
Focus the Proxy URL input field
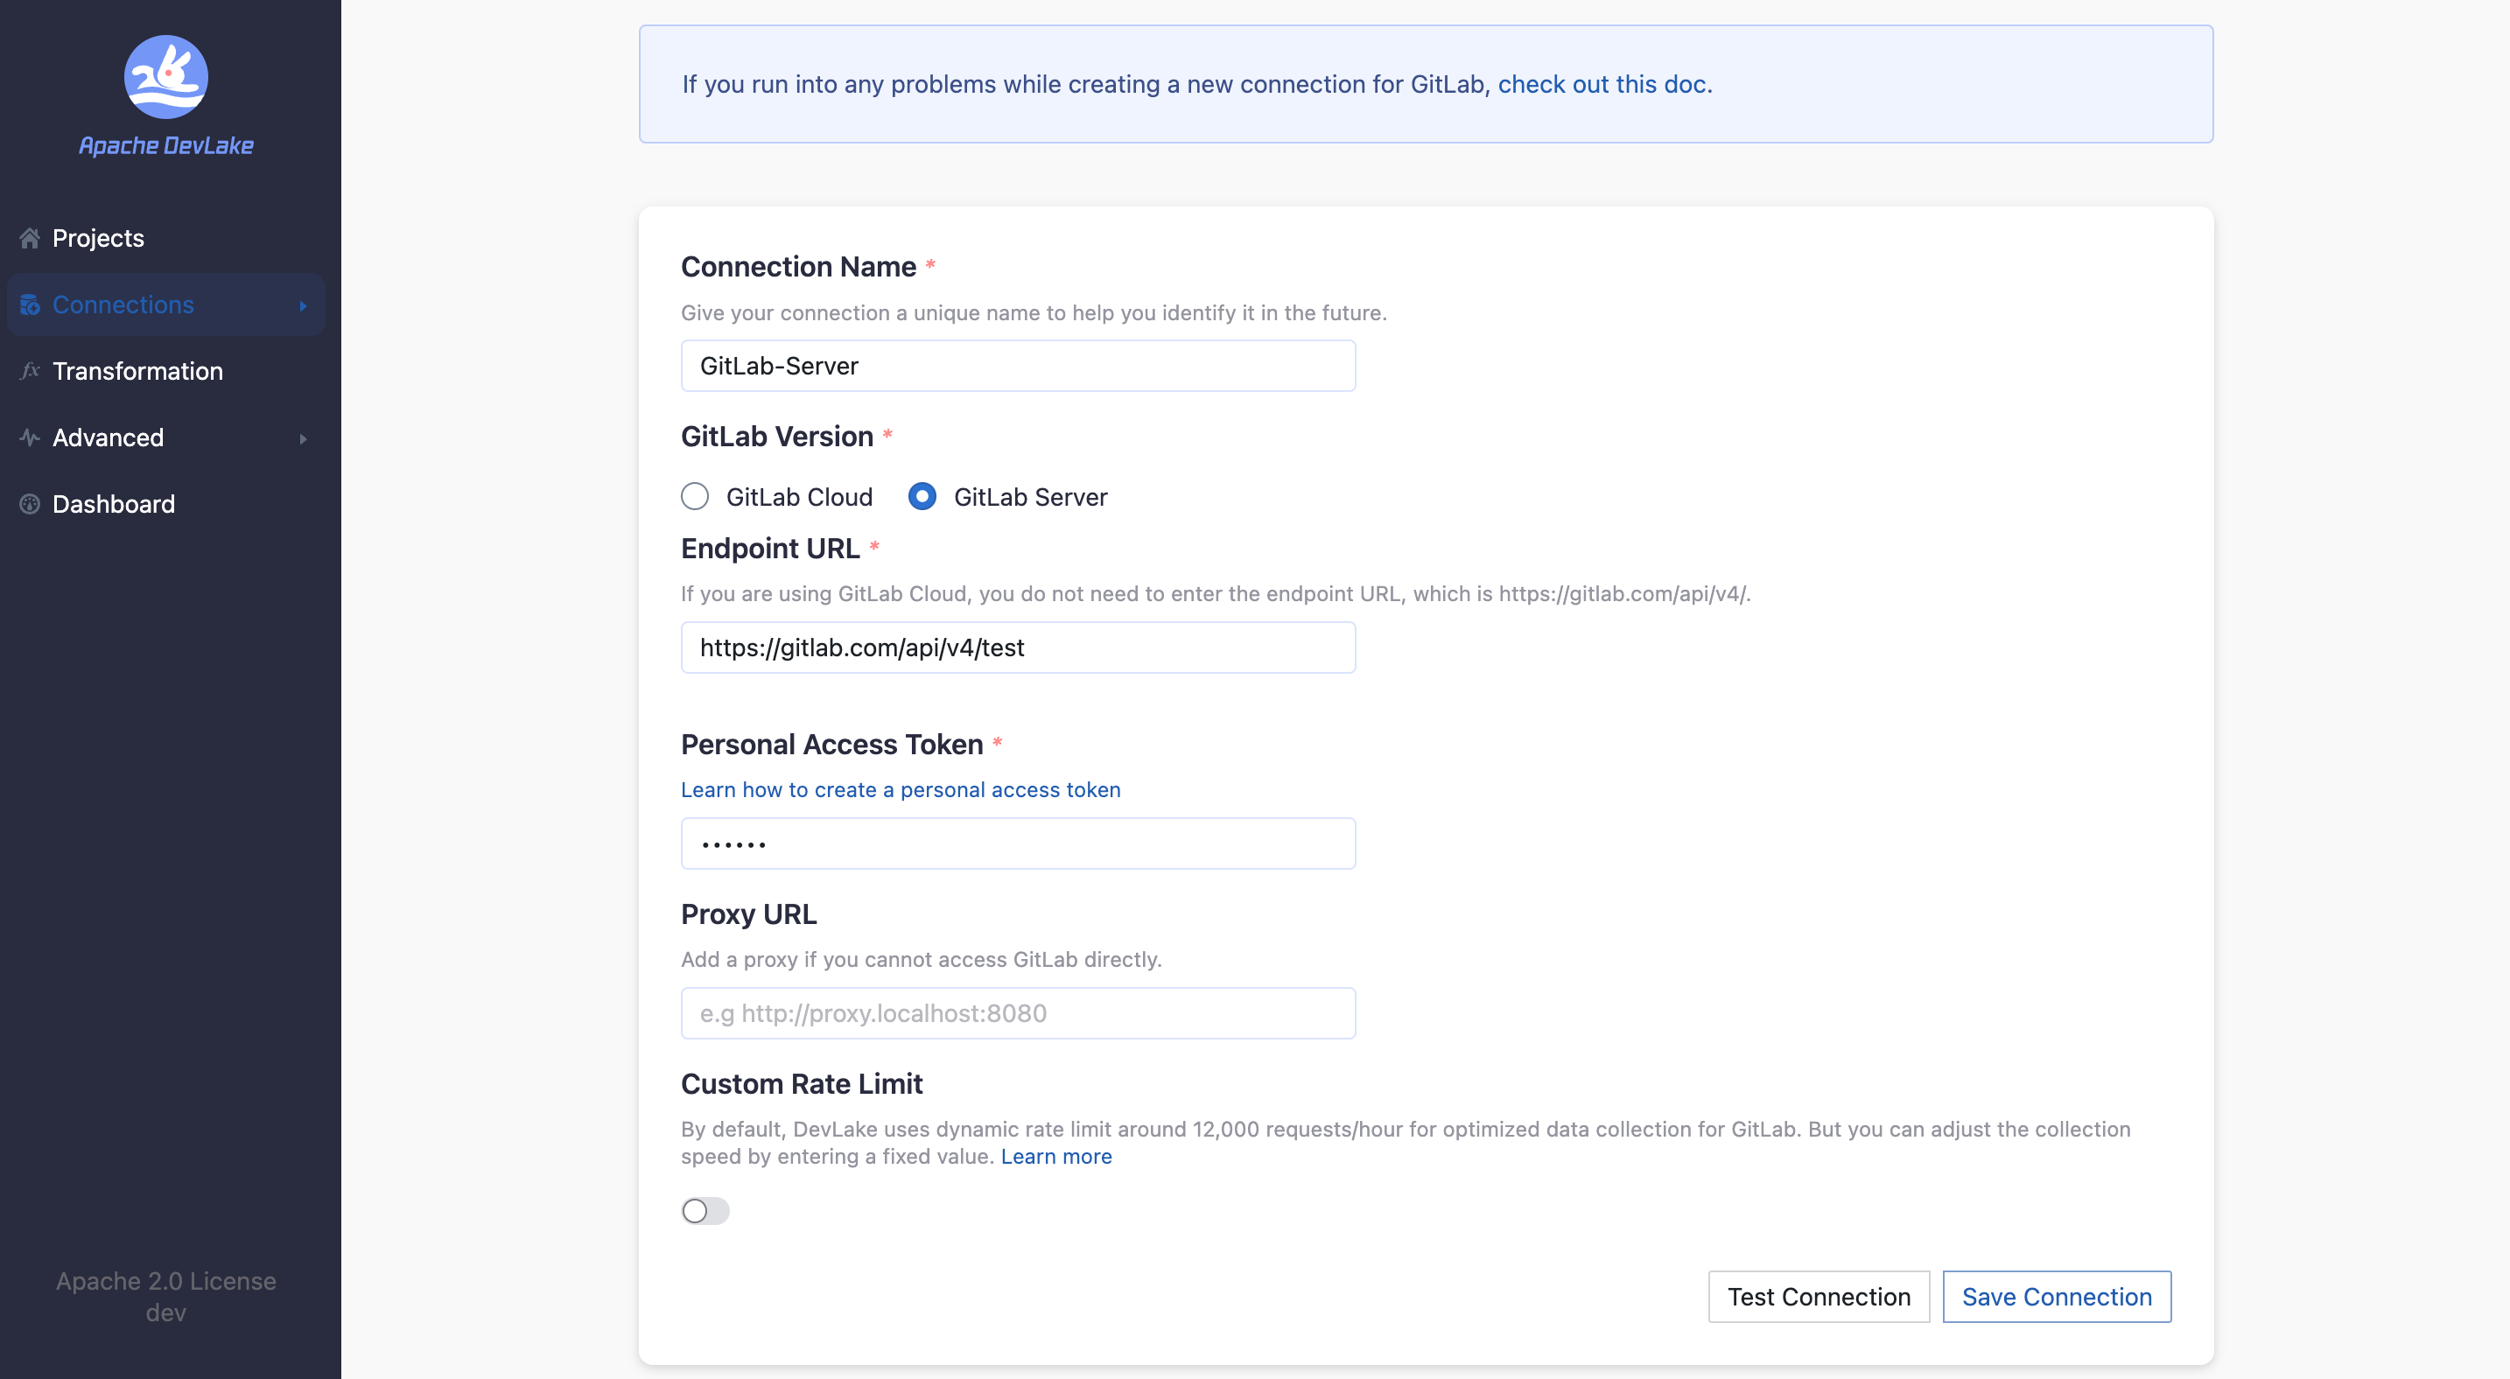click(1017, 1013)
